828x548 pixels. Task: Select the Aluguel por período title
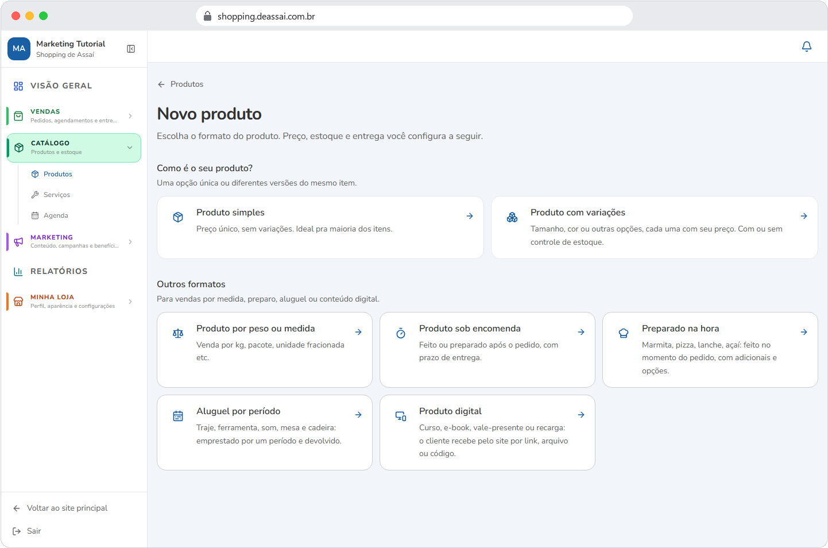(x=238, y=411)
